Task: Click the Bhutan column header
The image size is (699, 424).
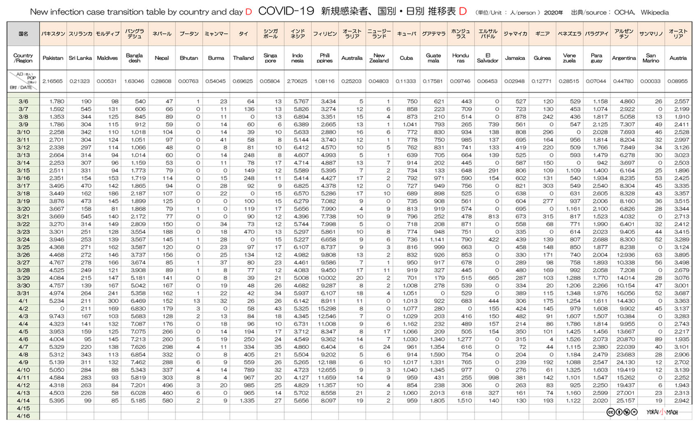Action: (x=189, y=58)
